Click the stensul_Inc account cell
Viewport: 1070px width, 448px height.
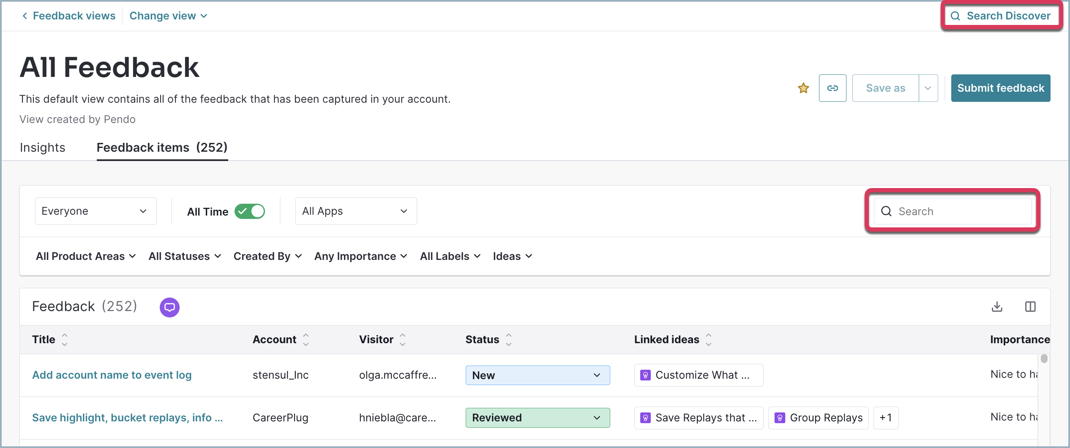(280, 375)
